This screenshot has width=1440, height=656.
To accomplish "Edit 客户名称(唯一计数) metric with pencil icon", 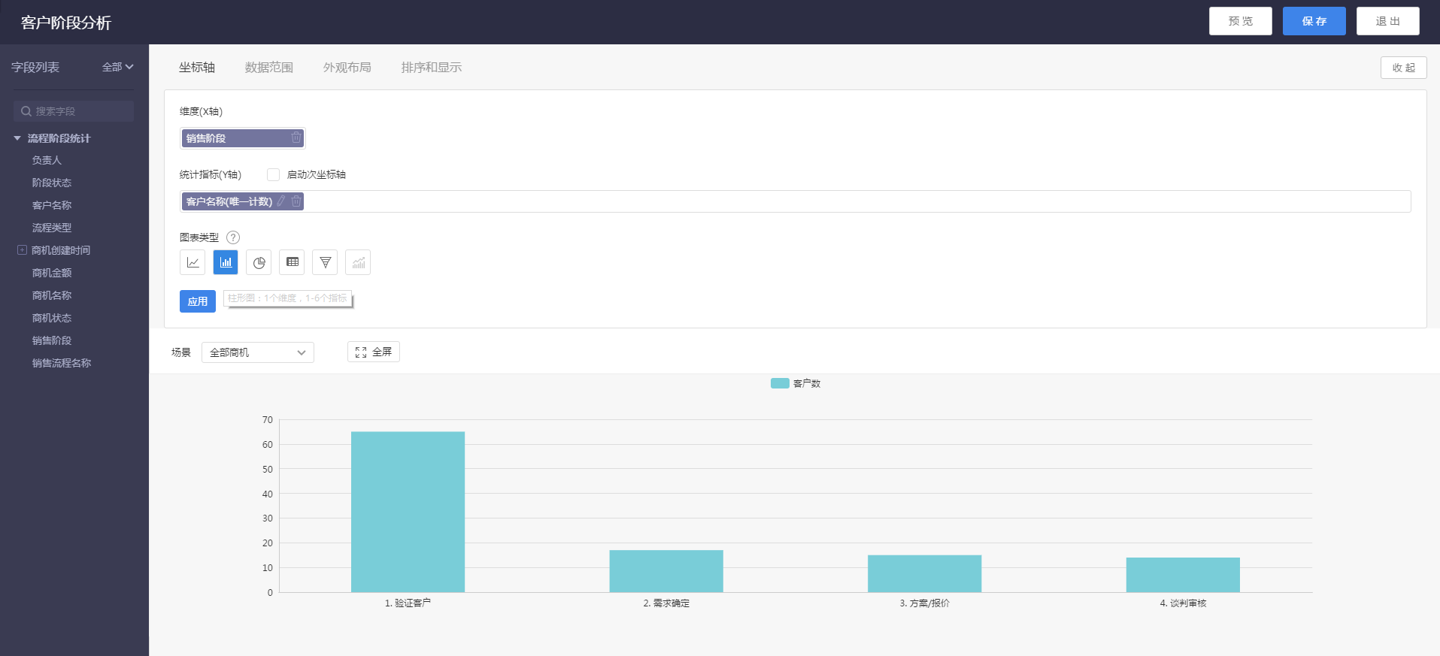I will (281, 201).
